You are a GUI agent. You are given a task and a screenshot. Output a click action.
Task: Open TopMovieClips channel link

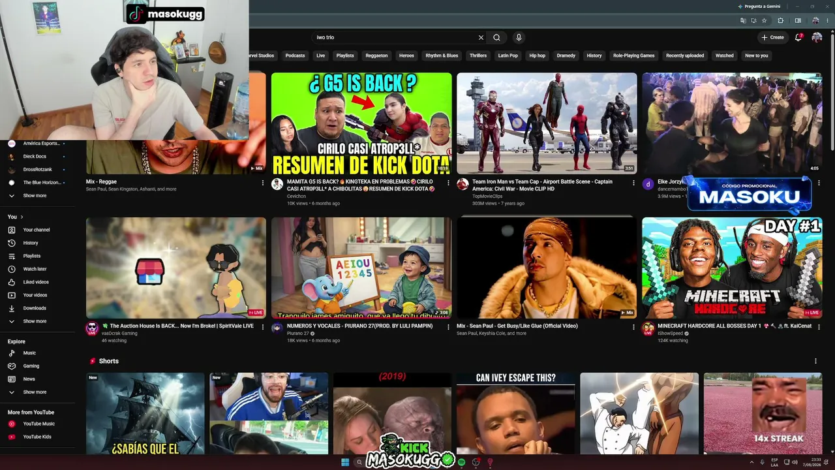(x=487, y=196)
